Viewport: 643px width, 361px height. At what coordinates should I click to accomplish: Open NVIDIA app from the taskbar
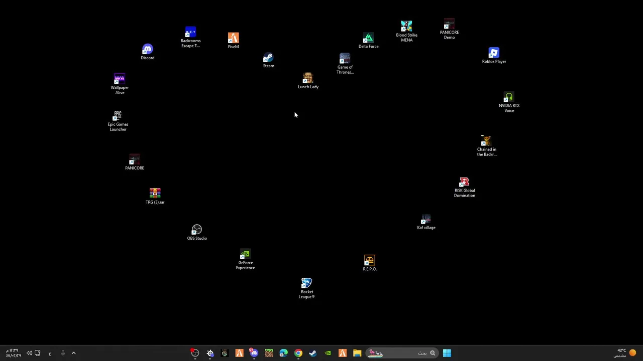point(328,353)
